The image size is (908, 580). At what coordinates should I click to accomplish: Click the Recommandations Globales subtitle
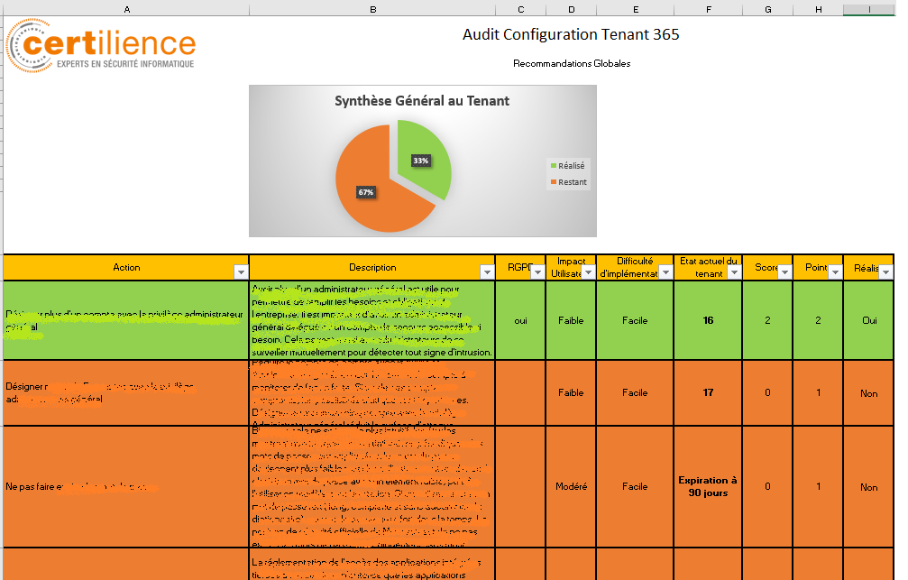coord(572,64)
